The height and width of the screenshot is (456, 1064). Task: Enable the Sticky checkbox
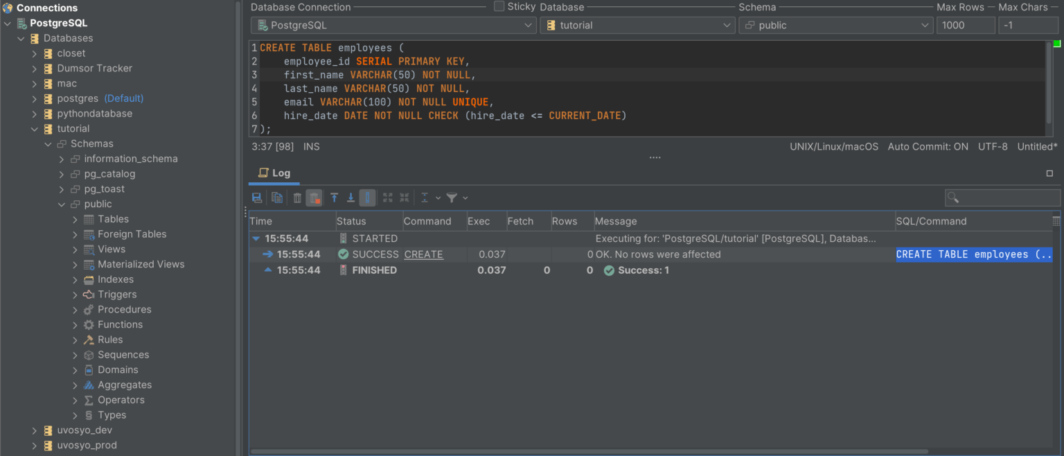tap(499, 6)
